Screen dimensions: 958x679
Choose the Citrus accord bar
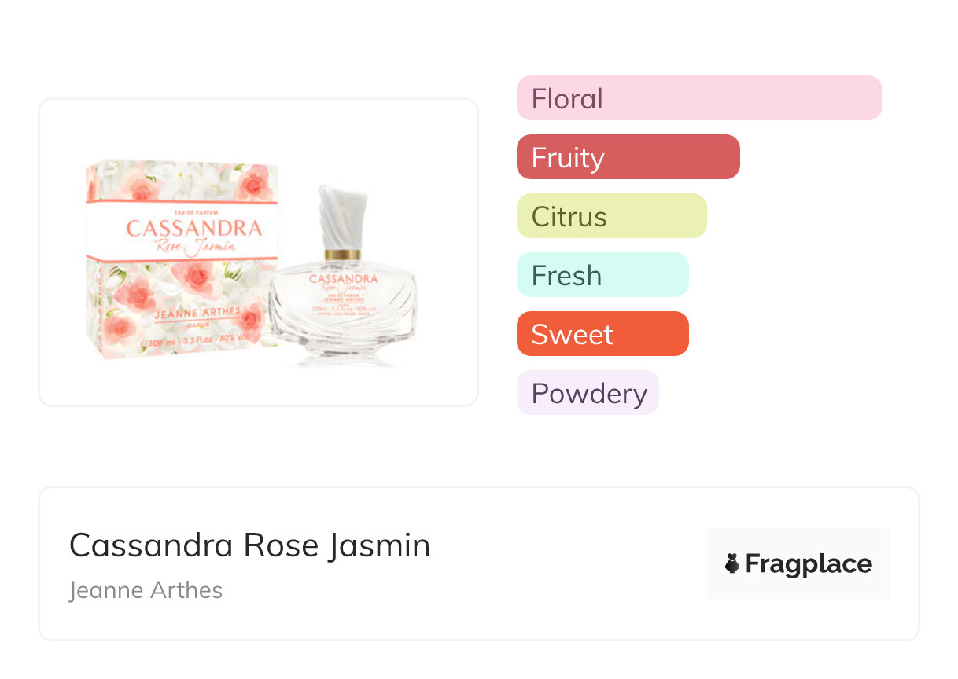point(611,216)
